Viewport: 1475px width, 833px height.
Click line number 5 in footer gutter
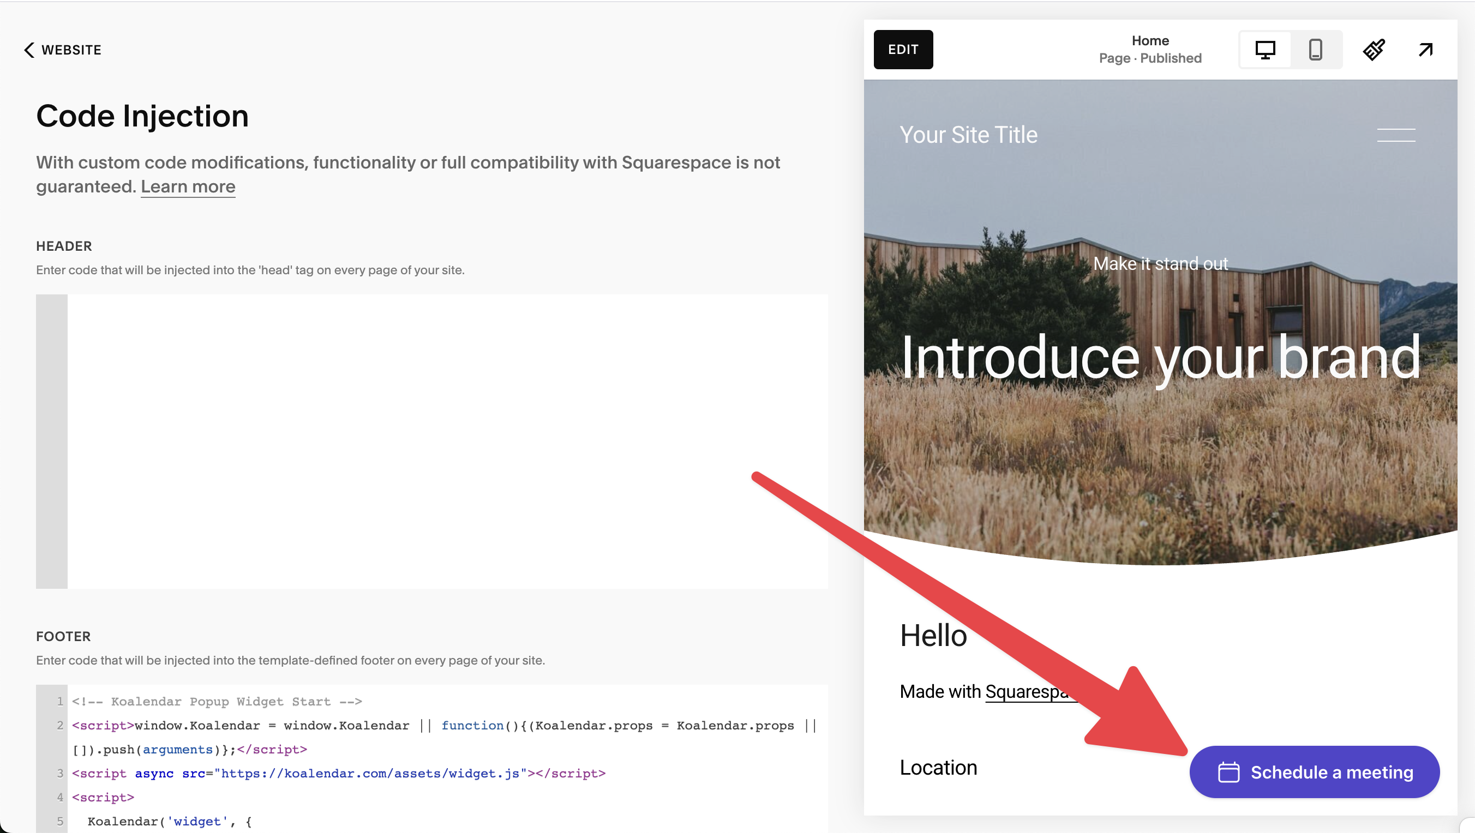pos(59,822)
